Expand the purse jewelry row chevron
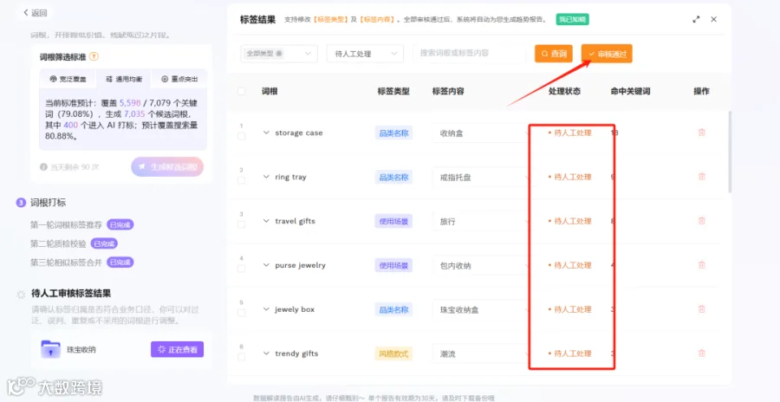 (x=266, y=265)
